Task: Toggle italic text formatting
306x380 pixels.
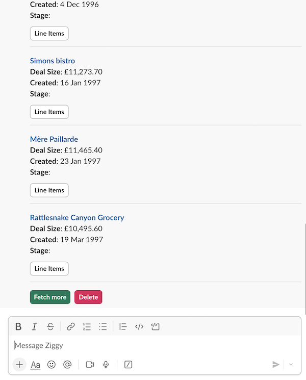Action: (34, 327)
